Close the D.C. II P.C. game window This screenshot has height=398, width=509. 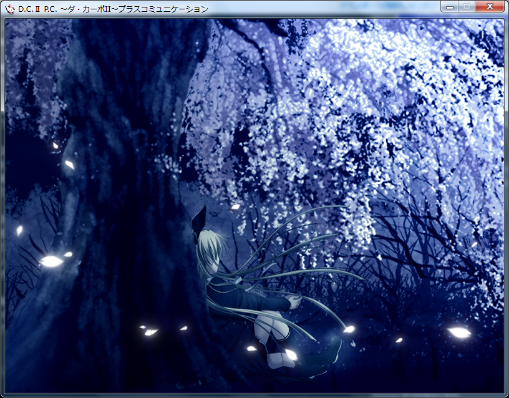point(490,6)
